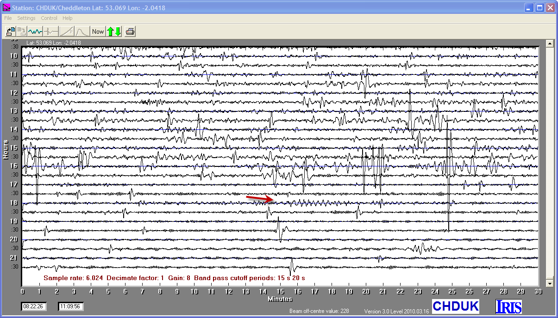
Task: Click hour label 13 on the axis
Action: [14, 111]
